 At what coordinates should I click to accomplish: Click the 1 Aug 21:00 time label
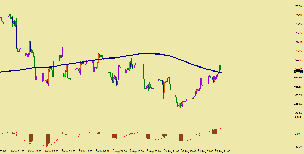120,151
